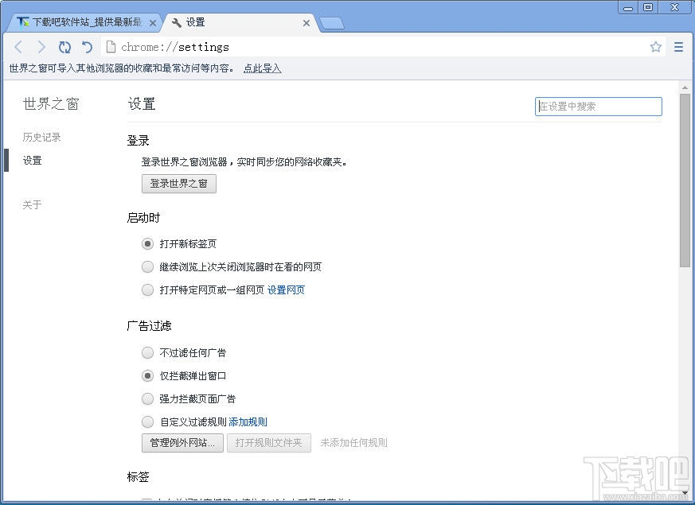
Task: Enable 继续浏览上次关闭浏览器时在看的网页
Action: click(x=147, y=266)
